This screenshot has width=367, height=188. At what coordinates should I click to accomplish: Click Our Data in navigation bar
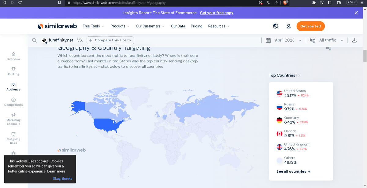click(x=178, y=26)
